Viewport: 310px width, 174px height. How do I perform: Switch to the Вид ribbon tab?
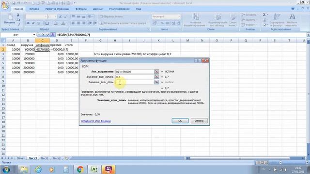[x=139, y=9]
